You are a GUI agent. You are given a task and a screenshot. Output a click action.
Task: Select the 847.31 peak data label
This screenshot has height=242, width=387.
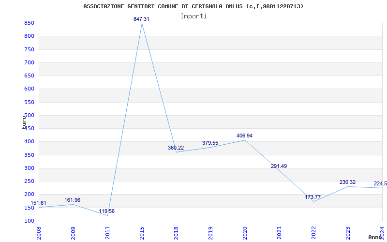tap(141, 19)
